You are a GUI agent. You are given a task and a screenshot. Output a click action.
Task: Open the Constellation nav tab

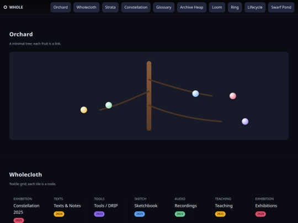point(136,7)
